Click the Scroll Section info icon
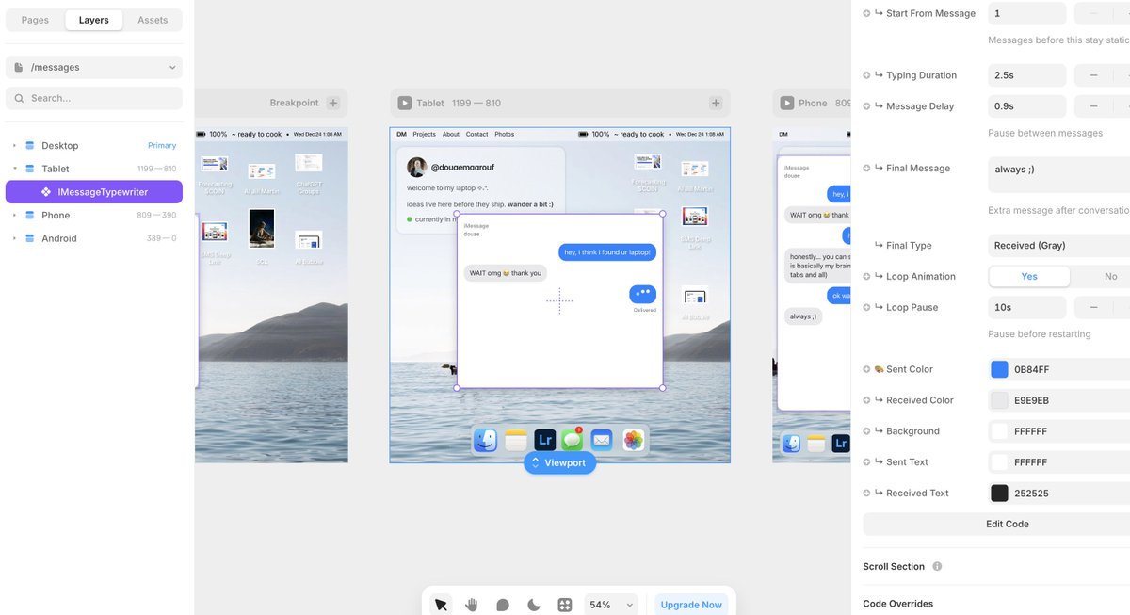The image size is (1130, 615). pyautogui.click(x=937, y=567)
